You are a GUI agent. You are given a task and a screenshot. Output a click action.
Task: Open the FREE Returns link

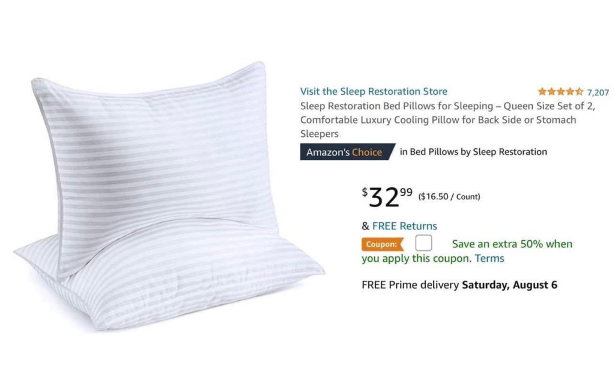click(x=404, y=226)
